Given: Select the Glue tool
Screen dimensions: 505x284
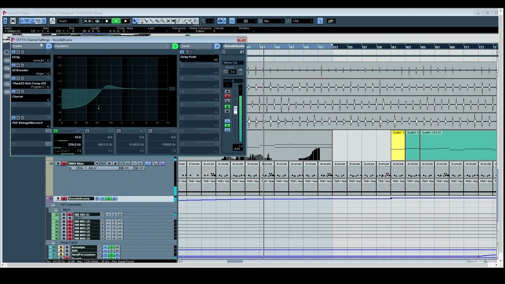Looking at the screenshot, I should pyautogui.click(x=151, y=21).
